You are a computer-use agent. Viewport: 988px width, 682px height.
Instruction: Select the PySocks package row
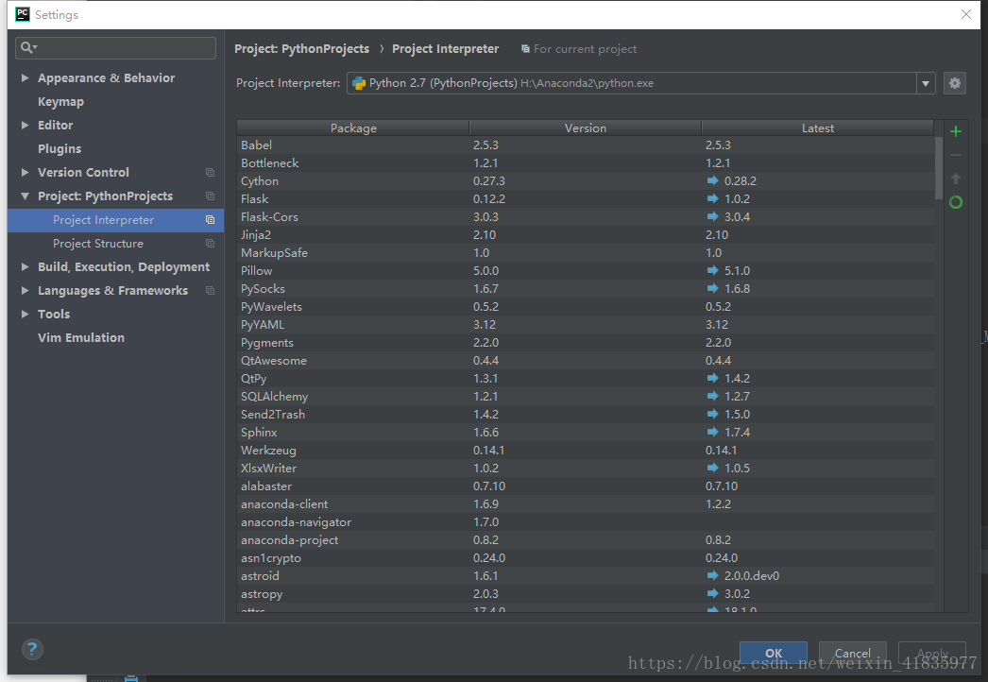pos(586,289)
